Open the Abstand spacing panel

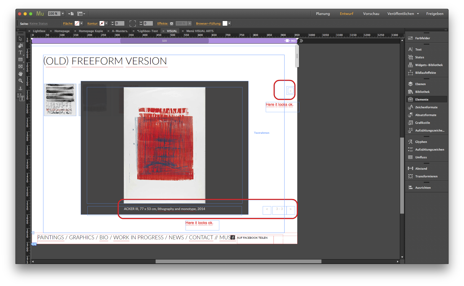[426, 169]
